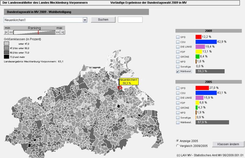Enable the 2009 FDP checkbox
The image size is (245, 158).
tap(178, 52)
